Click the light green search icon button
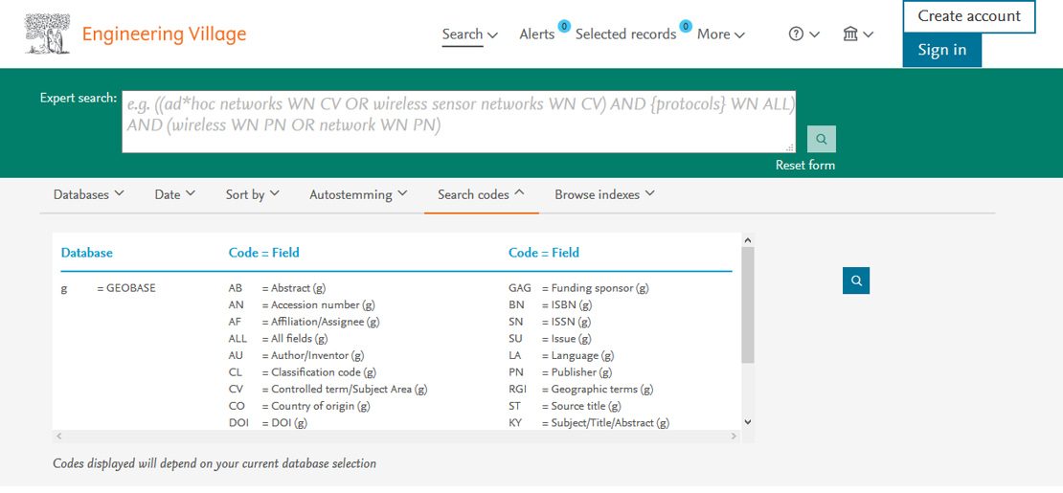Screen dimensions: 1063x493 [x=821, y=139]
